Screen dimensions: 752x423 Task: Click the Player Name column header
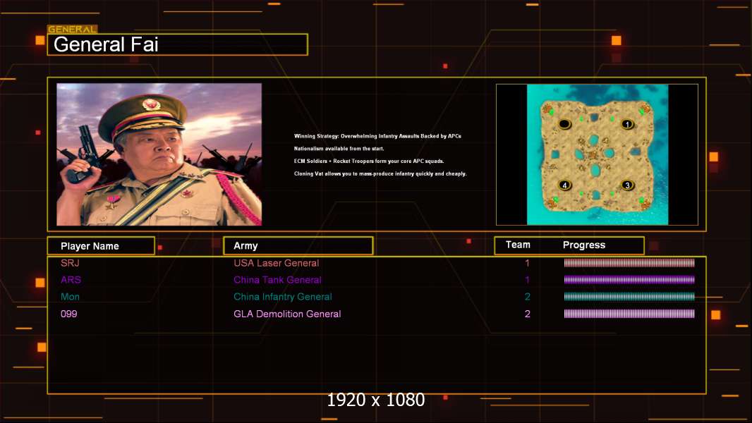101,246
